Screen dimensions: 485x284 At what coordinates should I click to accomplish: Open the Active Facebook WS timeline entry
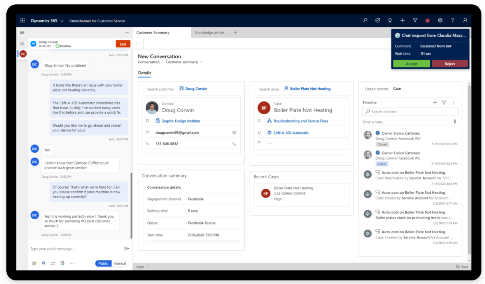(410, 158)
